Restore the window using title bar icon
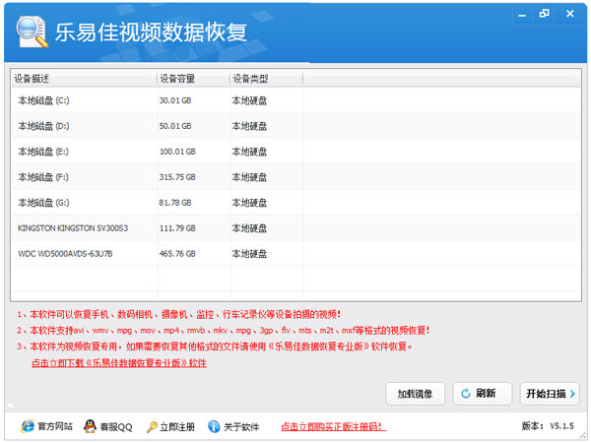Image resolution: width=591 pixels, height=443 pixels. pos(545,13)
